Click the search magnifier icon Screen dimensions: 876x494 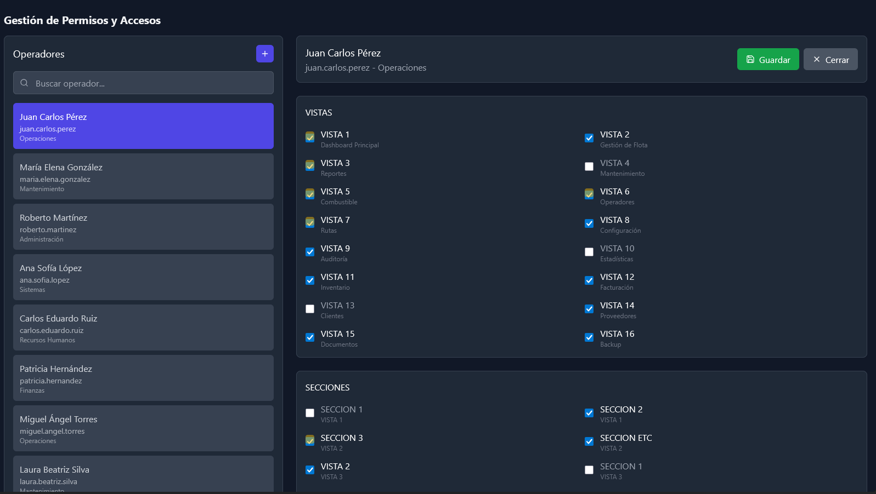24,83
